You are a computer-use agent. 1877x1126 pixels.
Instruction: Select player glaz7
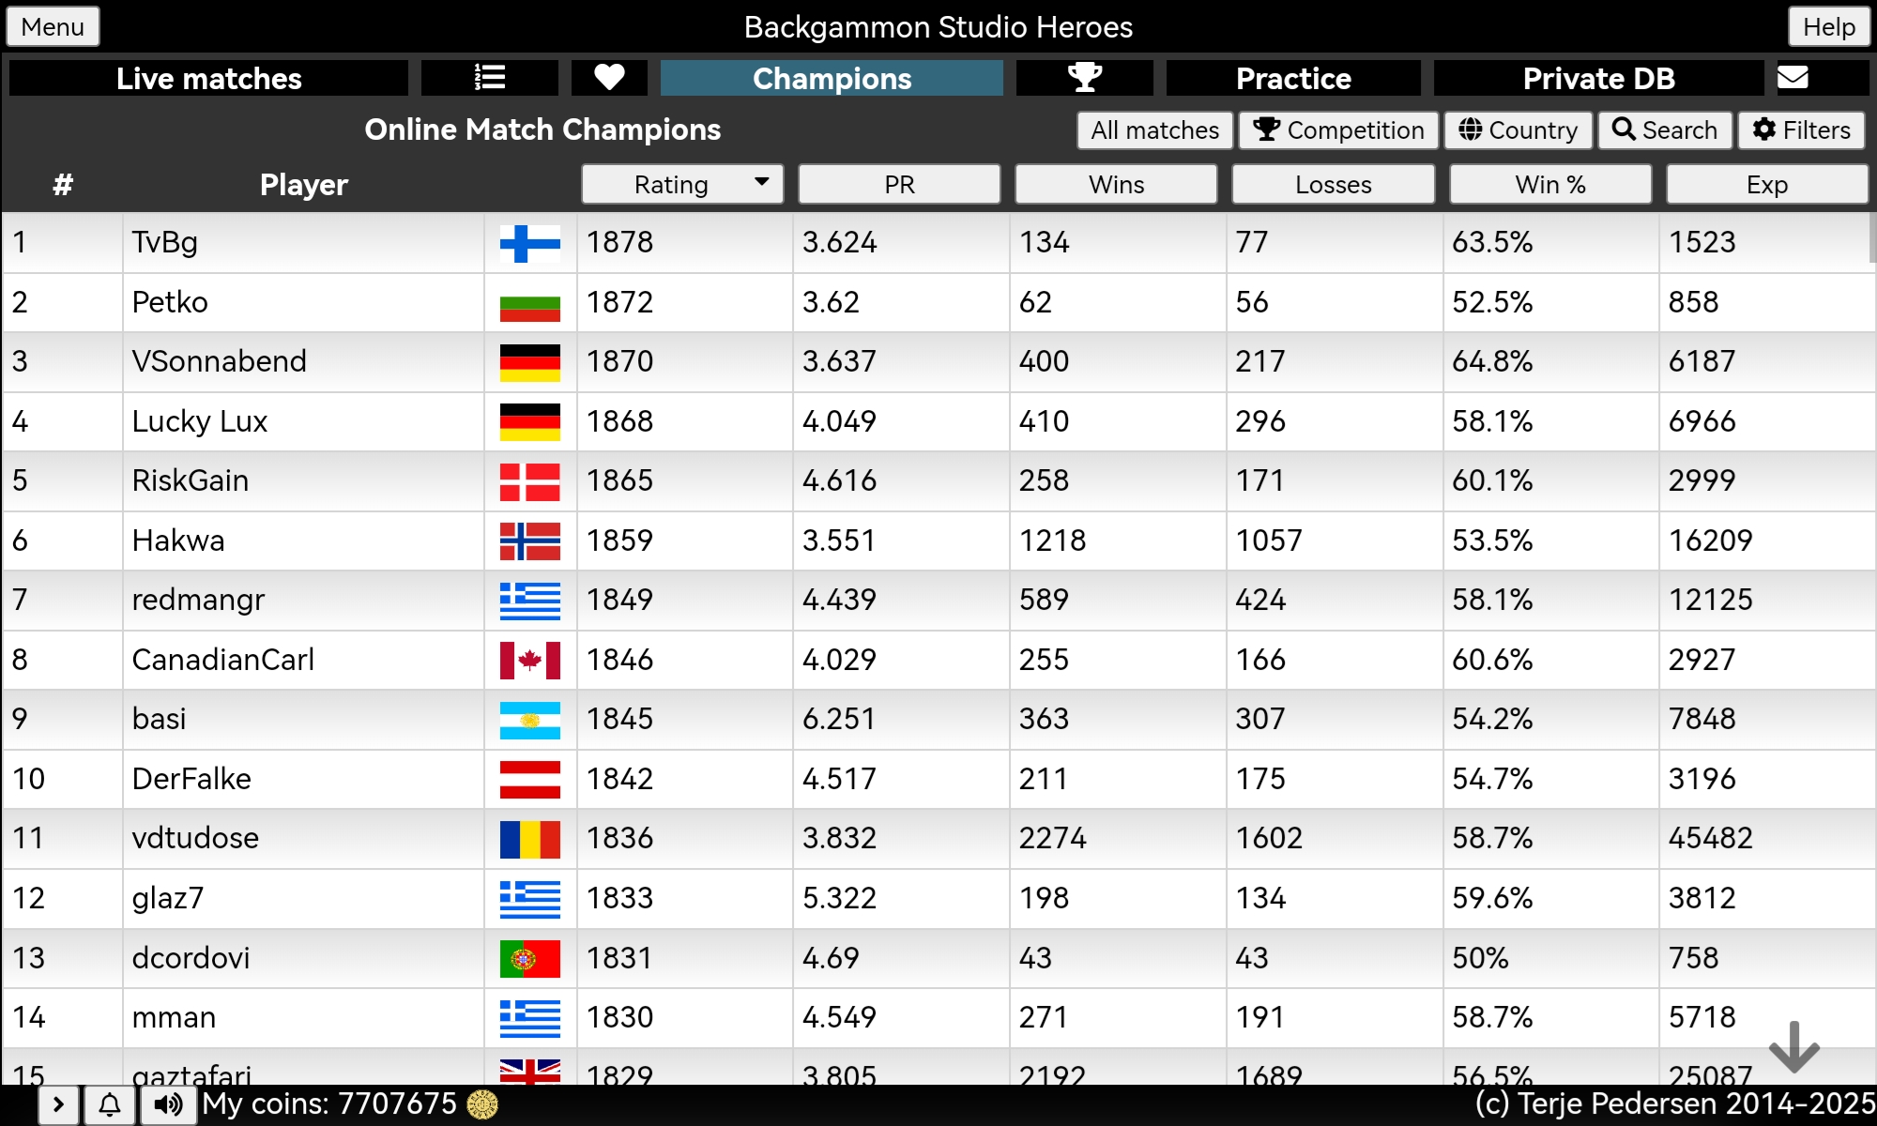(x=168, y=899)
